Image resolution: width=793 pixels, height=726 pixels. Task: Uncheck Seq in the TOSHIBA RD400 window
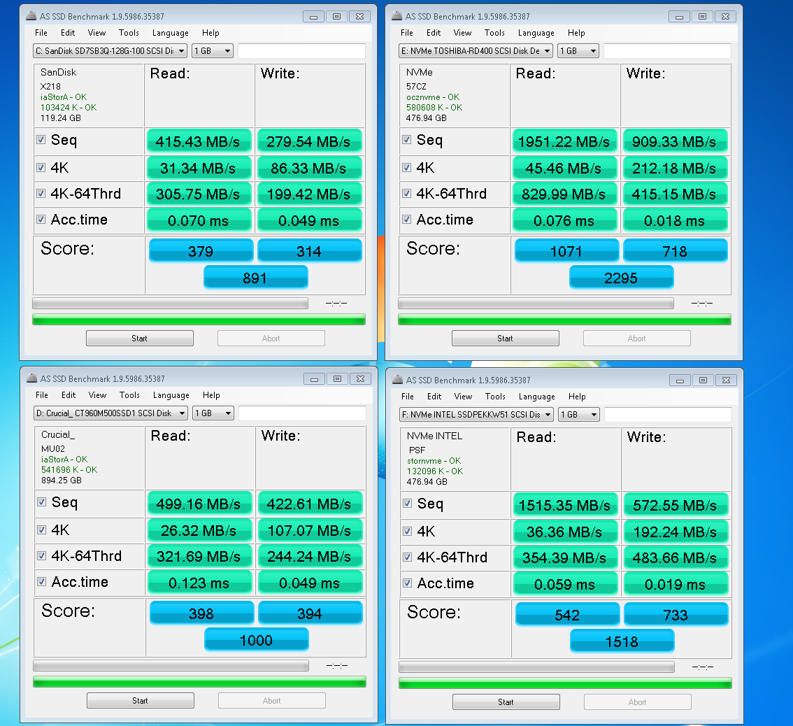[406, 140]
